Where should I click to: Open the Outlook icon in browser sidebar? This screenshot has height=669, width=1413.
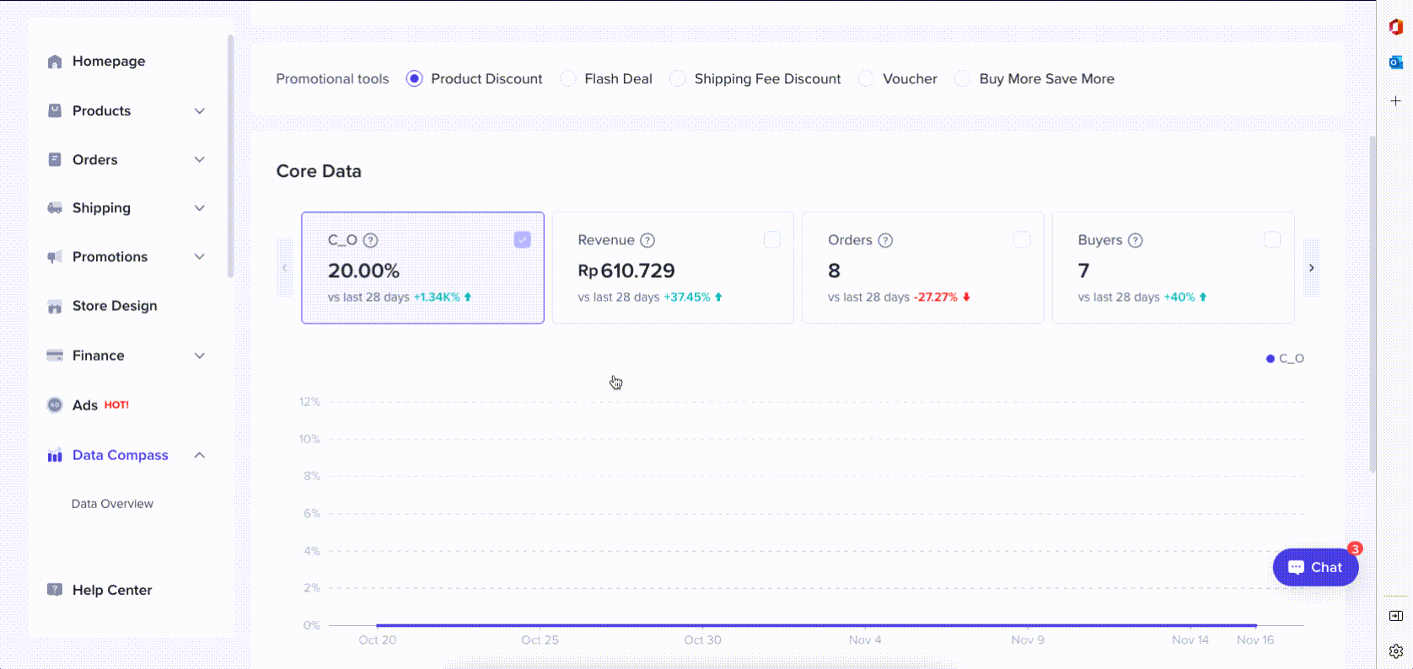click(x=1395, y=62)
